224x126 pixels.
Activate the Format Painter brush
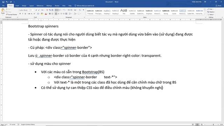click(x=12, y=15)
